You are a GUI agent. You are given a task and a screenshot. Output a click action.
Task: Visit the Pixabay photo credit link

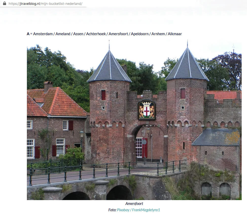(123, 210)
